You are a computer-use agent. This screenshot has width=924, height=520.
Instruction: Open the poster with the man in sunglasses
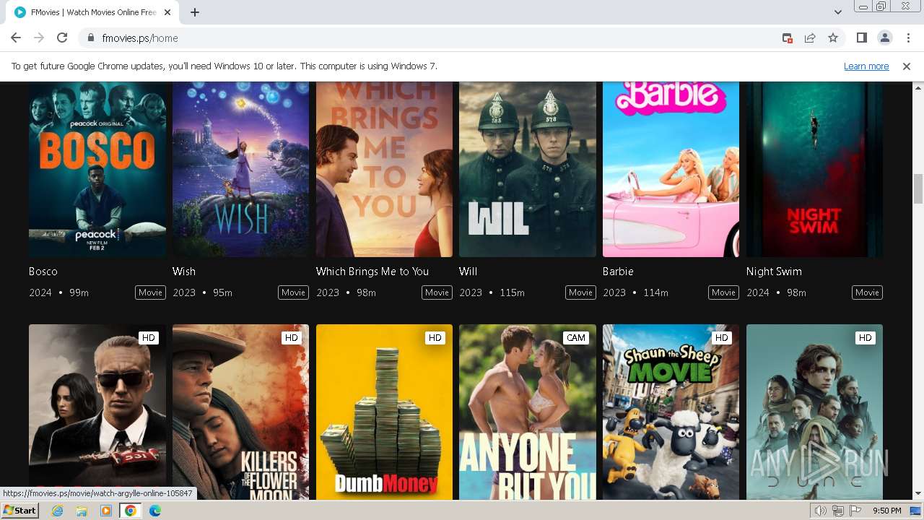97,412
